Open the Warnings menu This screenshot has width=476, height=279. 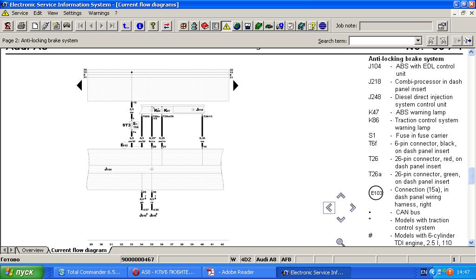[x=99, y=13]
